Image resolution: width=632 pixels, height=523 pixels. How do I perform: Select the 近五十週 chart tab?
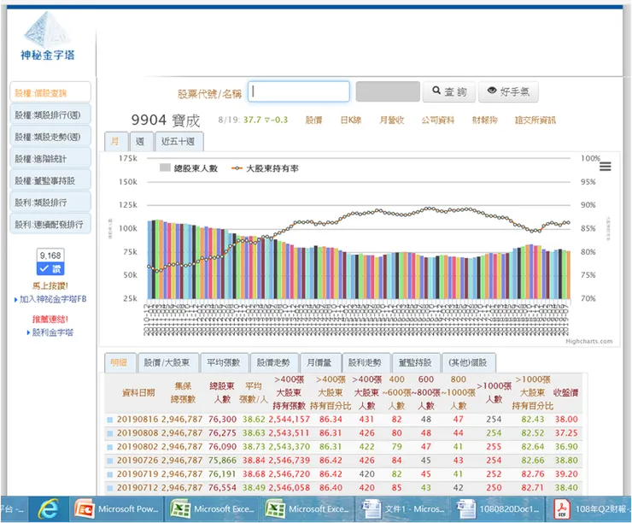(x=179, y=142)
